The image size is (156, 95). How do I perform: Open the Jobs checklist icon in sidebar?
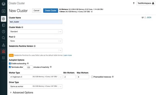3,58
